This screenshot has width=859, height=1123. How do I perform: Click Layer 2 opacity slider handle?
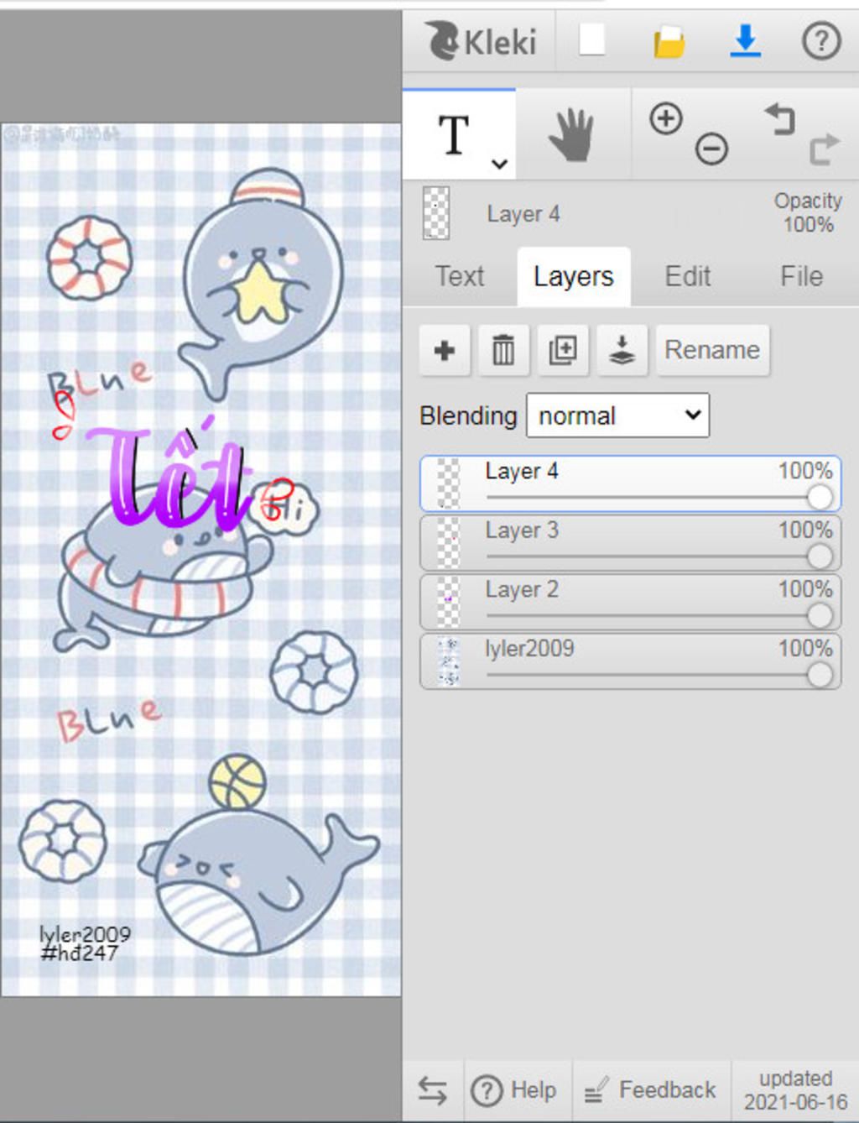[x=820, y=615]
